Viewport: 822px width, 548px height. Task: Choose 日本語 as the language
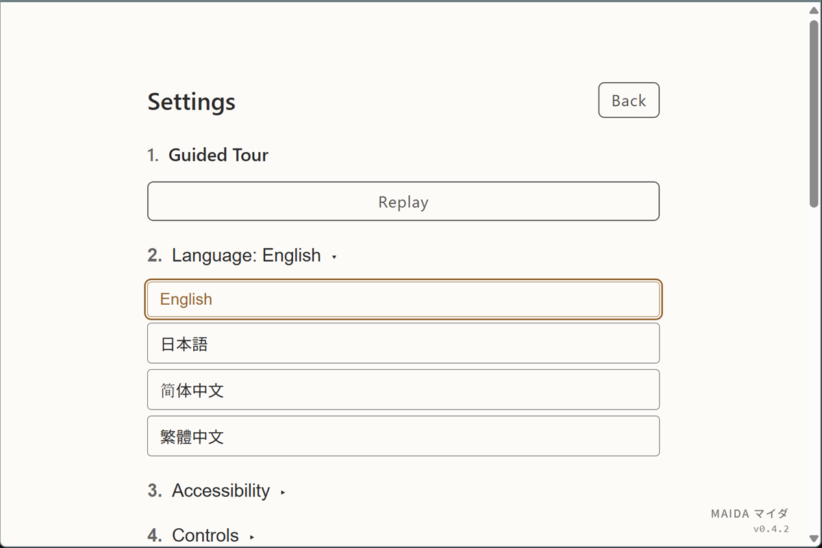[403, 343]
